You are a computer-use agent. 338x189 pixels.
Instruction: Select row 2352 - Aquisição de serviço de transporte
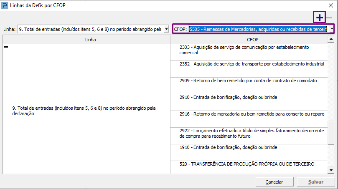[x=249, y=69]
